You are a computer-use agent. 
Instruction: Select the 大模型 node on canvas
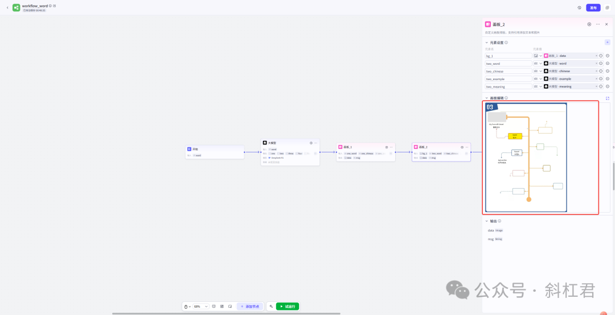pyautogui.click(x=290, y=152)
